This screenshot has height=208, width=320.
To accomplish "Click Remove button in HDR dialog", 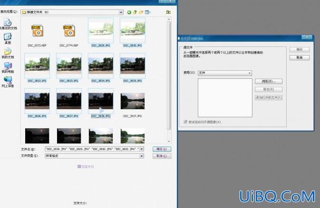I will pos(269,89).
